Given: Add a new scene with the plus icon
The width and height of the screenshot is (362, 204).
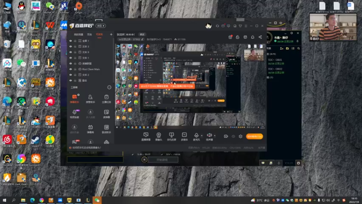Looking at the screenshot, I should pos(111,34).
